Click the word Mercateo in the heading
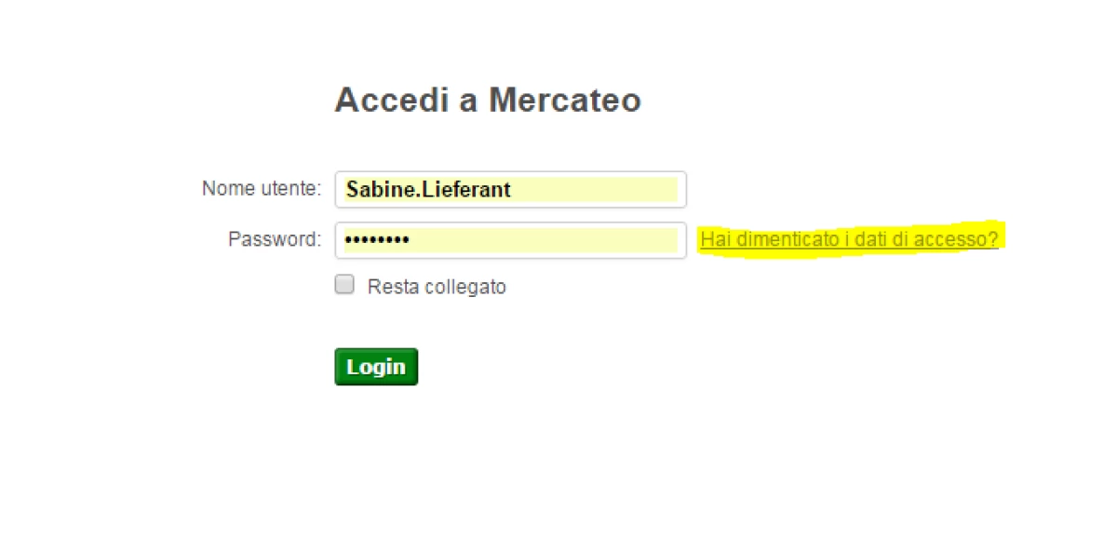The height and width of the screenshot is (553, 1117). 565,100
